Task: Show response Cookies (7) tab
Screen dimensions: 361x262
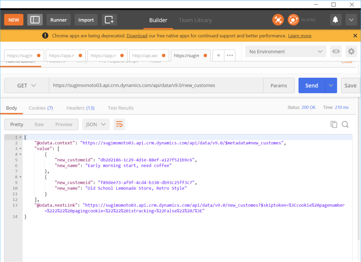Action: [41, 108]
